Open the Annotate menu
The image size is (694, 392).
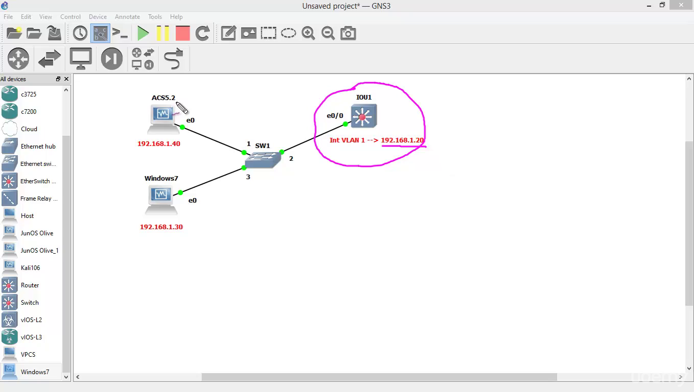click(x=127, y=17)
